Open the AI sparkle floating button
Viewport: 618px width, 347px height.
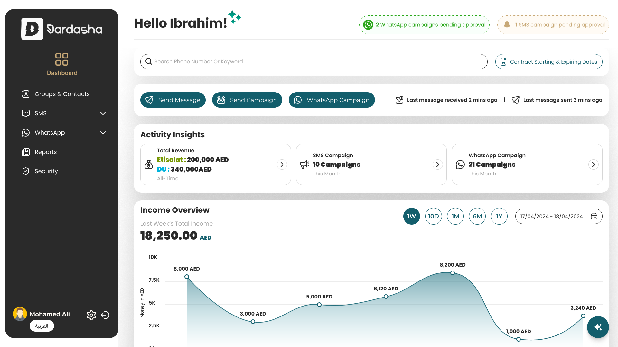point(598,327)
